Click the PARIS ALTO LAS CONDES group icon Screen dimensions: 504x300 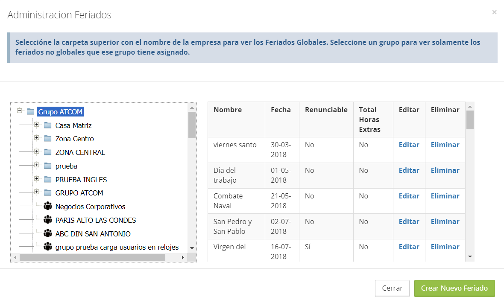(x=48, y=220)
